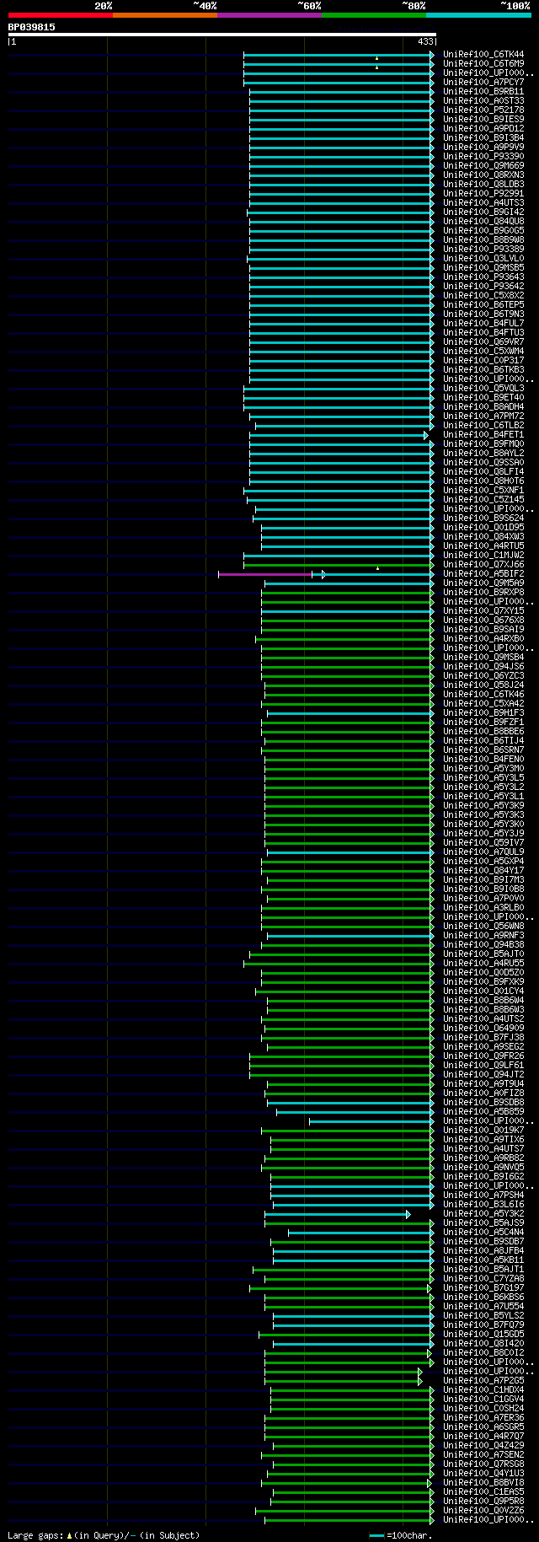The width and height of the screenshot is (539, 1542).
Task: Click the UniRef100_B9IES9 entry
Action: click(x=483, y=119)
